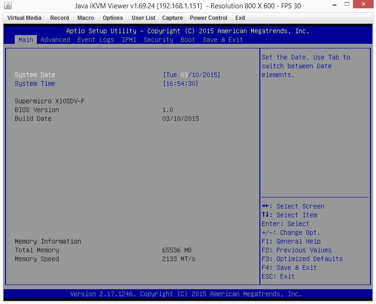
Task: Open the Power Control menu
Action: tap(208, 18)
